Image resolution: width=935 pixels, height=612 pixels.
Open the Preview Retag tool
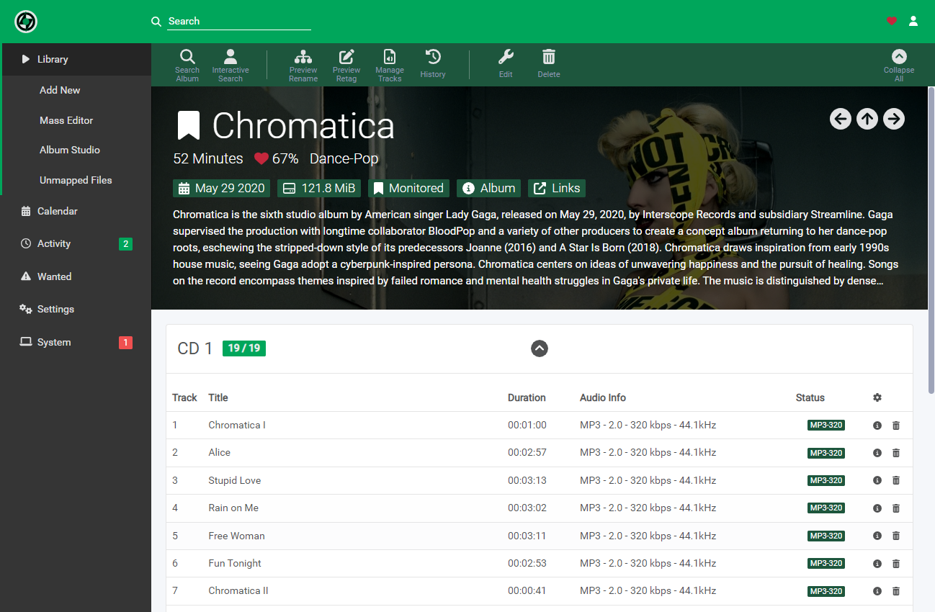pyautogui.click(x=346, y=65)
